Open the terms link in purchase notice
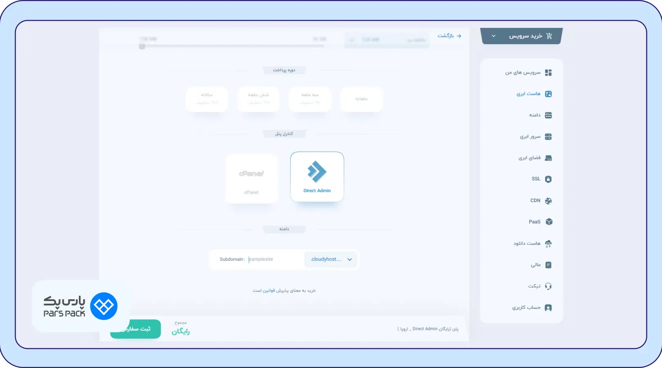 pos(268,291)
